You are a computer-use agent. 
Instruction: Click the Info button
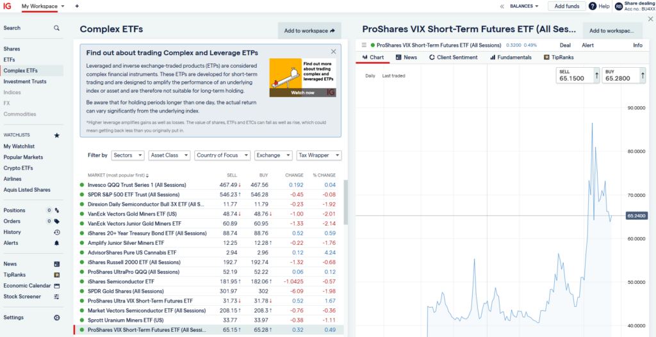coord(637,45)
